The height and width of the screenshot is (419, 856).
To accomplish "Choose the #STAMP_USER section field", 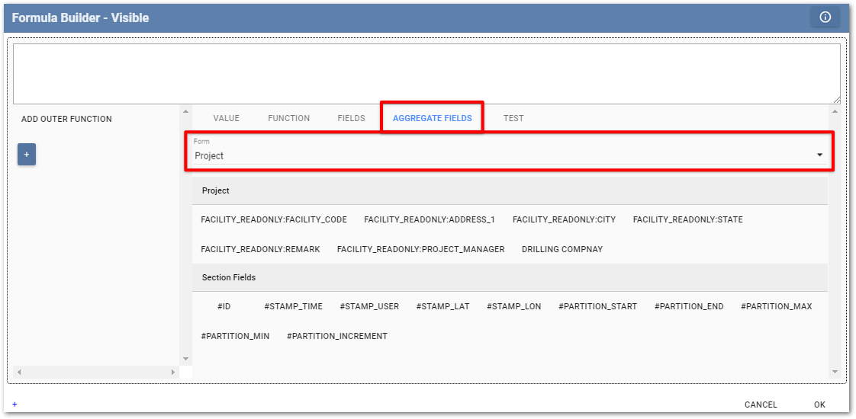I will coord(369,306).
